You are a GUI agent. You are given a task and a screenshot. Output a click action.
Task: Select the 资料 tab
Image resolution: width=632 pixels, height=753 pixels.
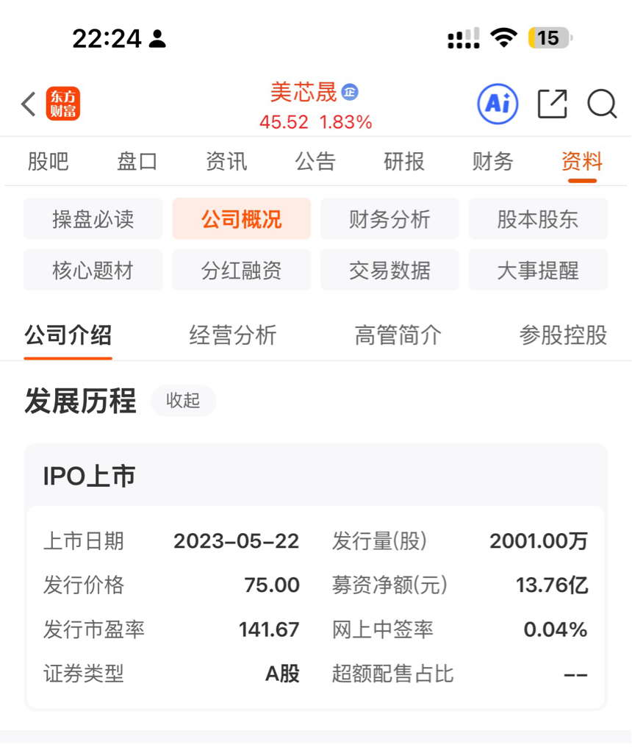(582, 161)
